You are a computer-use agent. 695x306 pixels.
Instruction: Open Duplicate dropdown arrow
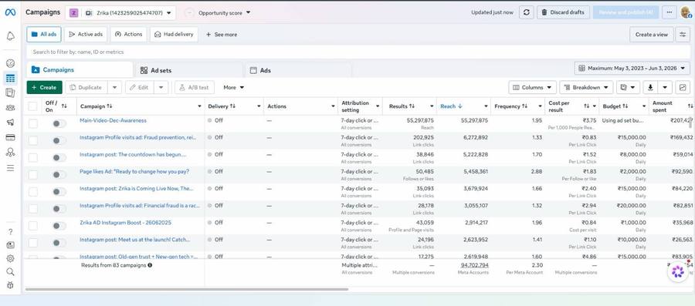coord(114,88)
